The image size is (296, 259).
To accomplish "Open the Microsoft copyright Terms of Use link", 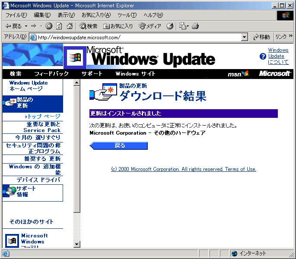I will (x=184, y=169).
